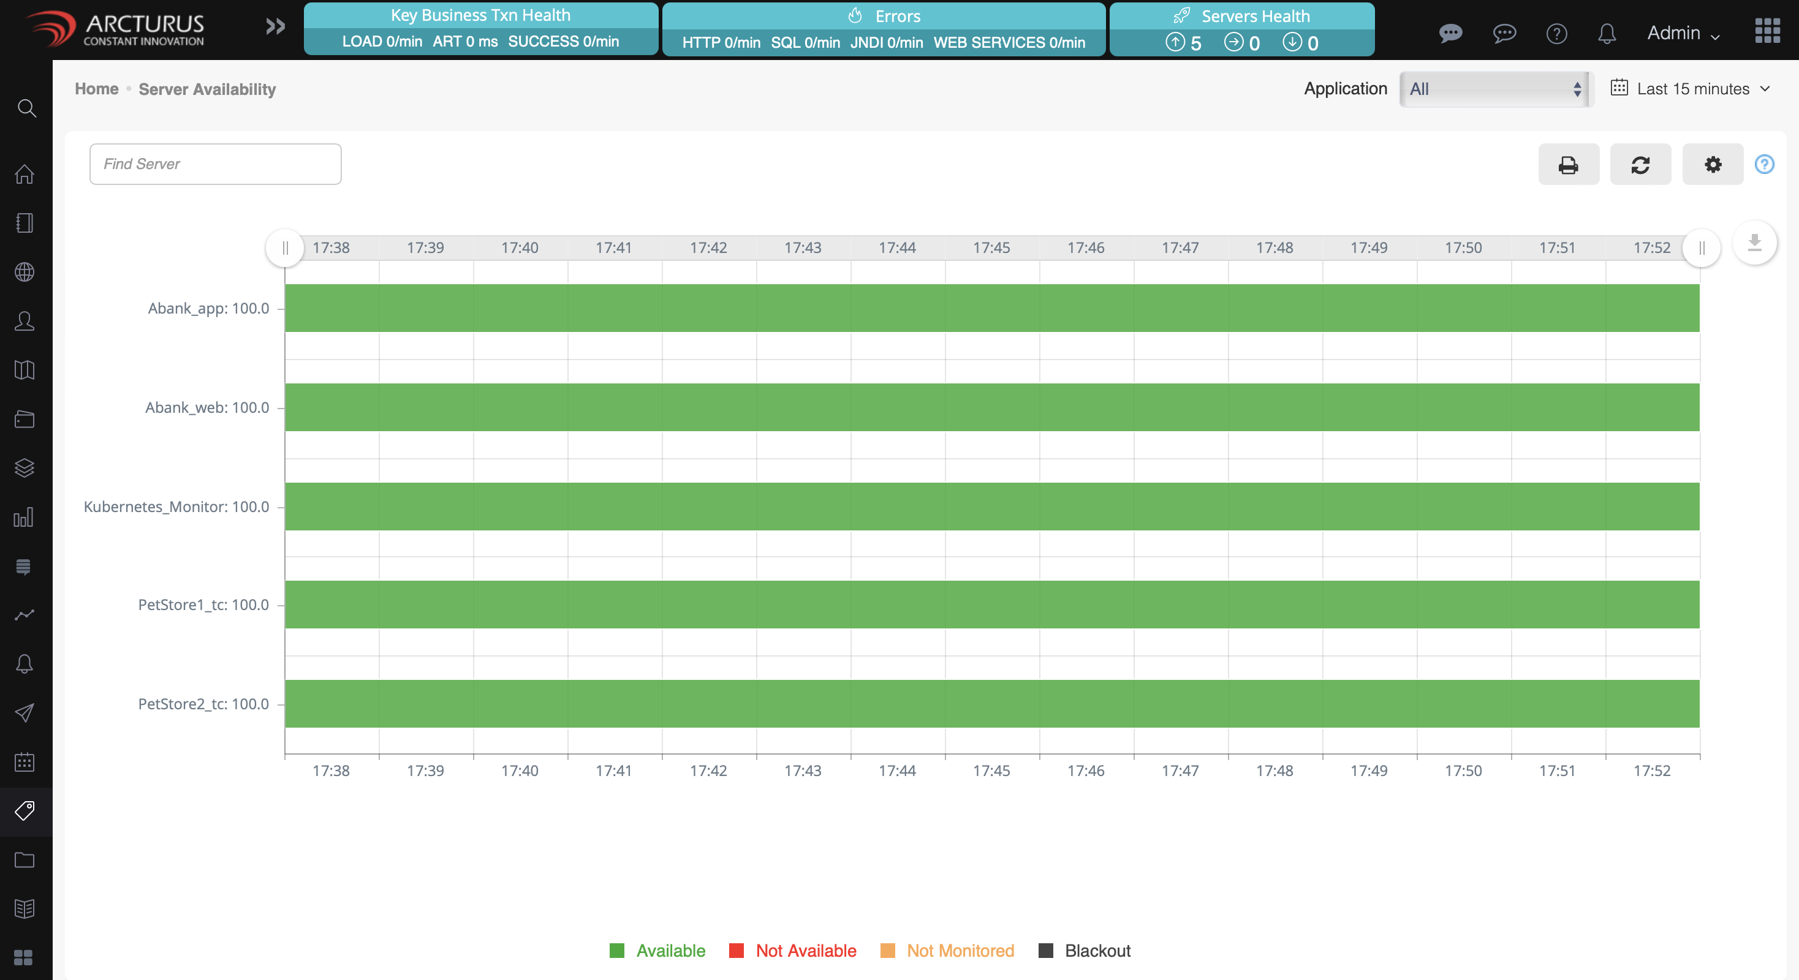Click the blue help question mark near chart
This screenshot has height=980, width=1799.
[1765, 164]
